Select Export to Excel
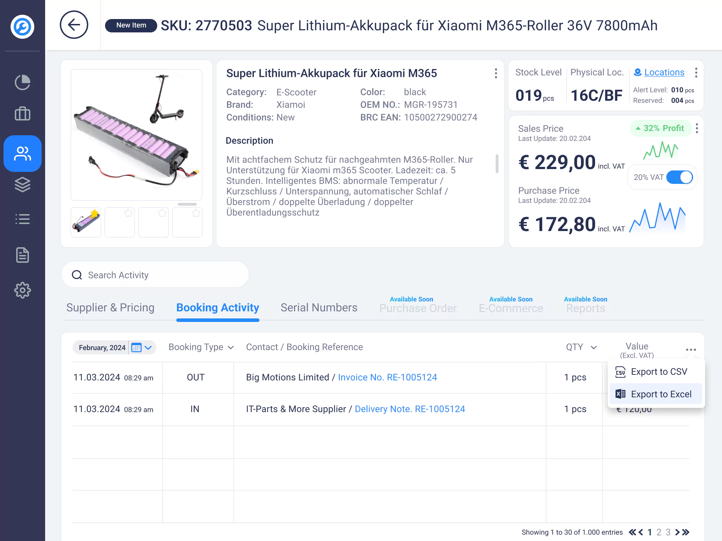 tap(662, 394)
